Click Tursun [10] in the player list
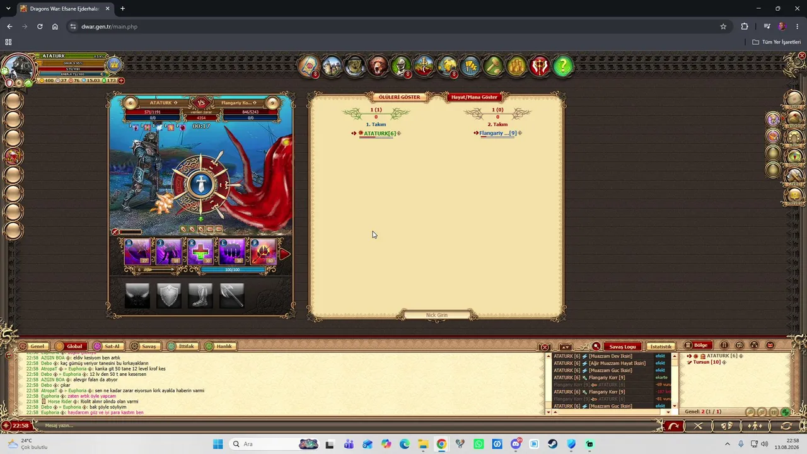 tap(707, 363)
